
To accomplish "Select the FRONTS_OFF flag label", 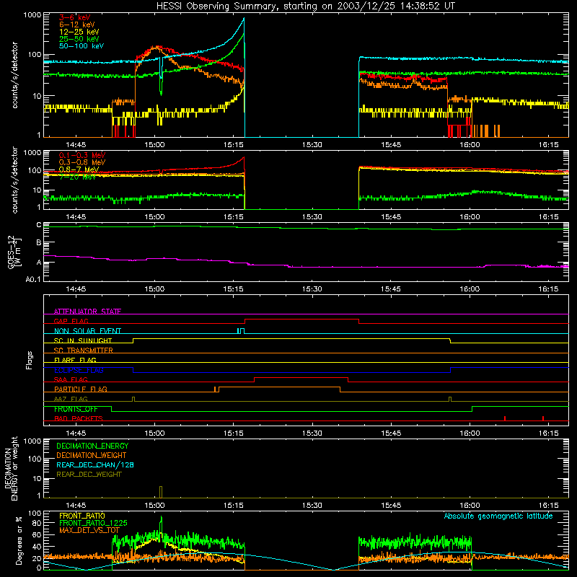I will [x=76, y=409].
